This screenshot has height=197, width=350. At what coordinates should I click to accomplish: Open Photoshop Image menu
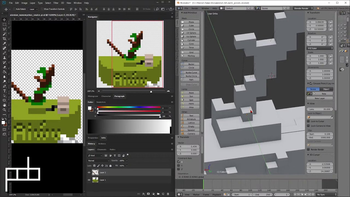click(24, 3)
